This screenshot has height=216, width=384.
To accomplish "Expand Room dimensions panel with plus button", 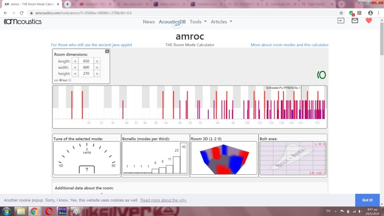I will point(107,51).
